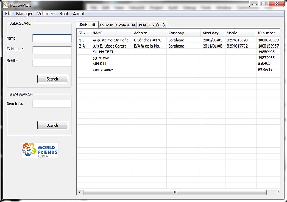The image size is (287, 202).
Task: Select the row gg ee ww
Action: (x=179, y=58)
